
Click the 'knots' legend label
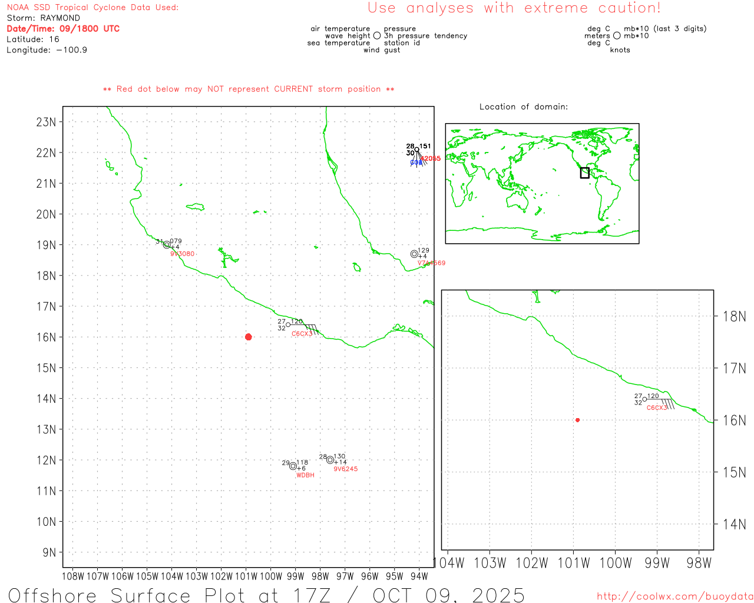(x=620, y=50)
